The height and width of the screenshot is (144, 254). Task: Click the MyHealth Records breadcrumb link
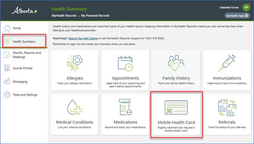(x=64, y=16)
